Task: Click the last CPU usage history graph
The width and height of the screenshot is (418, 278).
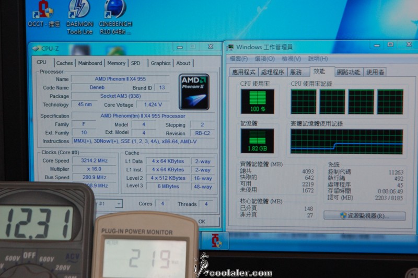Action: click(390, 102)
